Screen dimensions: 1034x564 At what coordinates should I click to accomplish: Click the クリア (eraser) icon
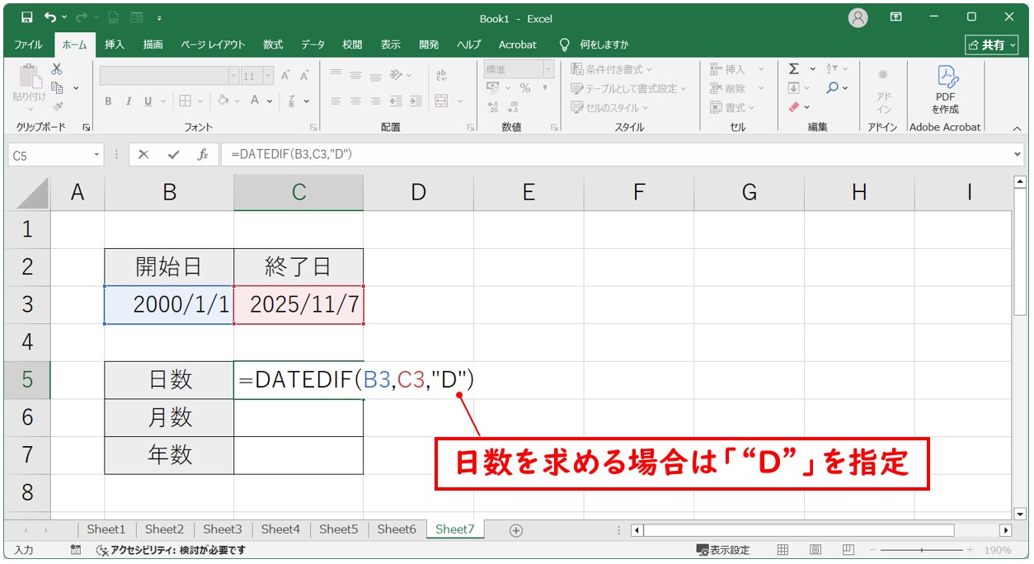[x=796, y=106]
